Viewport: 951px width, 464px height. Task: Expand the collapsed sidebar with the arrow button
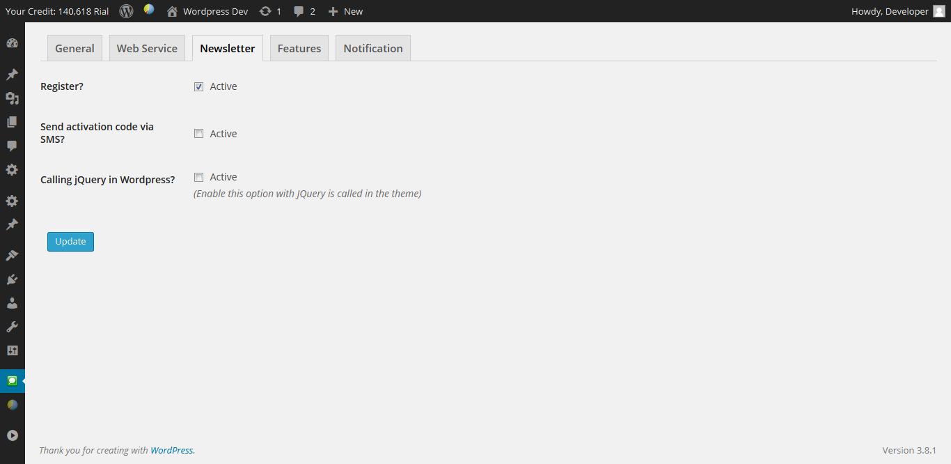pyautogui.click(x=12, y=435)
